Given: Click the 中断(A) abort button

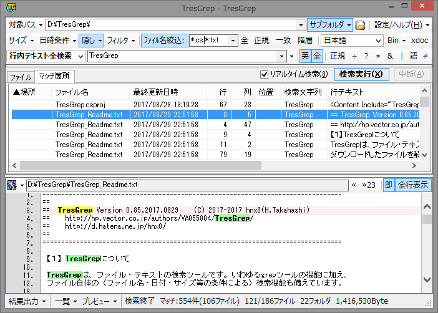Looking at the screenshot, I should (x=411, y=74).
